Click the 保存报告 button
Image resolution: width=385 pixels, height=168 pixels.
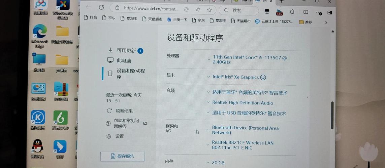pyautogui.click(x=123, y=156)
